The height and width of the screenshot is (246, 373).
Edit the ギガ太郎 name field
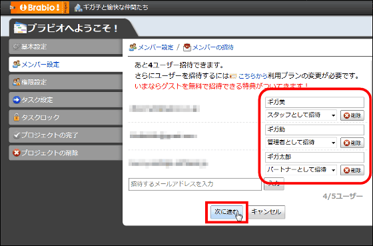click(314, 157)
